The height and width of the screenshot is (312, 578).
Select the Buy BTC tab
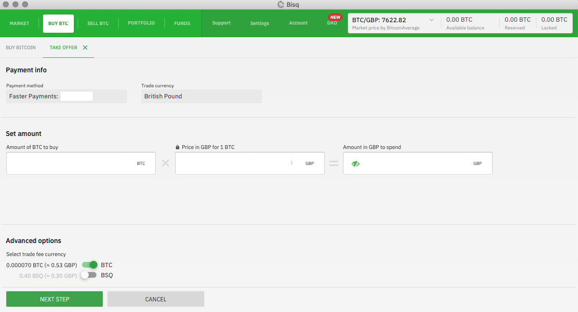pos(58,24)
